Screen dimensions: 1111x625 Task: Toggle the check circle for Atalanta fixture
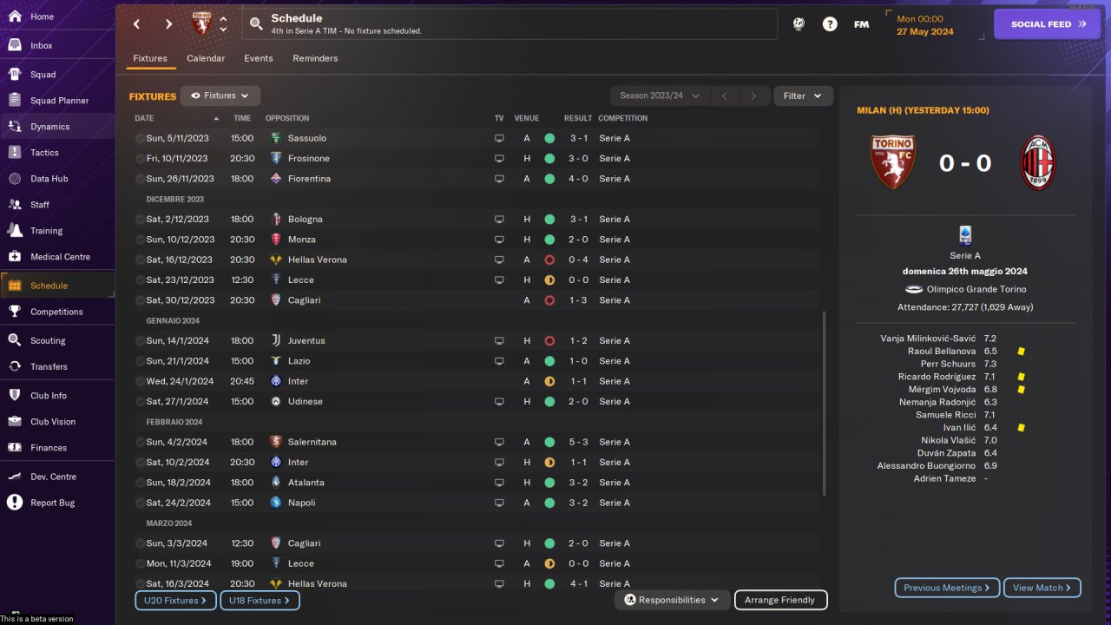tap(140, 483)
